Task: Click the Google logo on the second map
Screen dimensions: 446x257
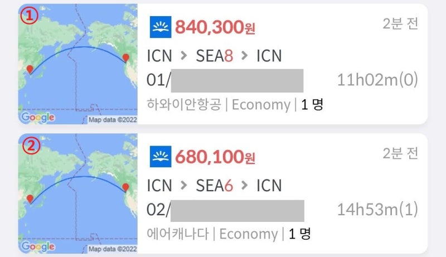Action: [37, 247]
